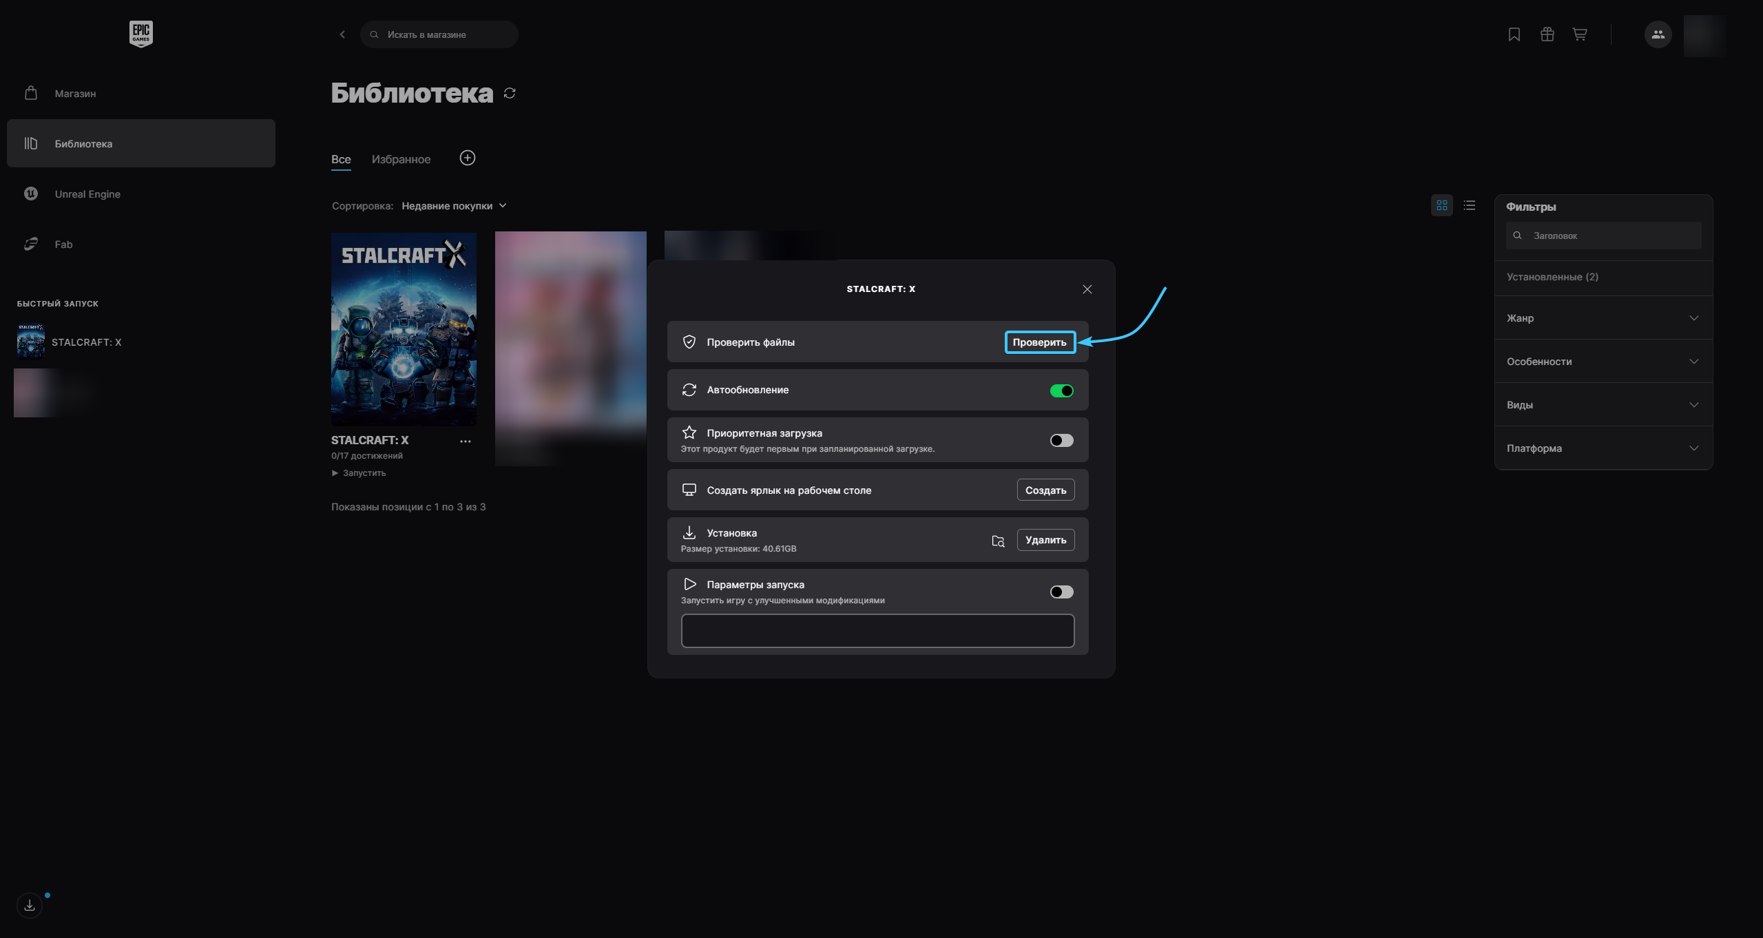
Task: Refresh the library with the sync icon
Action: tap(510, 93)
